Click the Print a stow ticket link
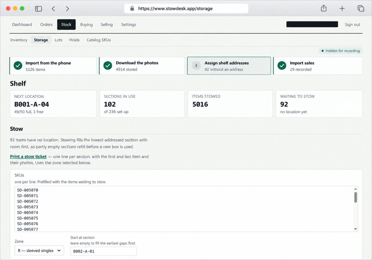 28,157
